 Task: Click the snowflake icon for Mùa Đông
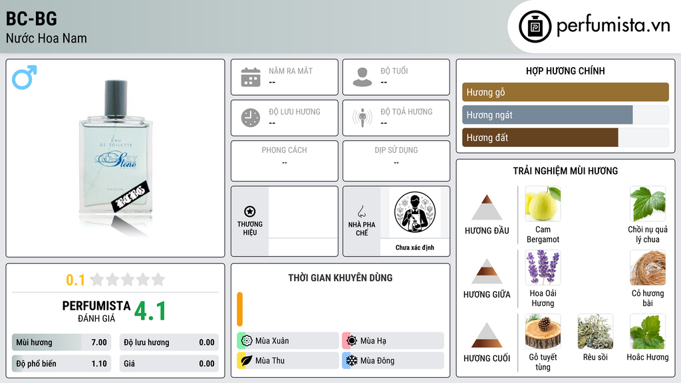pyautogui.click(x=352, y=360)
